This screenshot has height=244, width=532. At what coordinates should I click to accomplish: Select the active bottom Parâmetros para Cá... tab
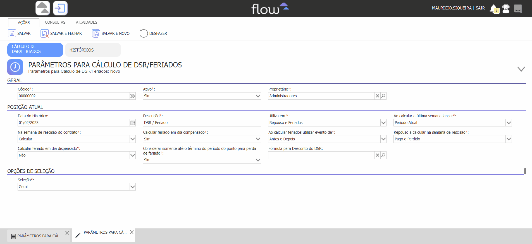103,235
